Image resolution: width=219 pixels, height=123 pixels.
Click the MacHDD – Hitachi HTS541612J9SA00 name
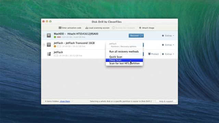[76, 34]
